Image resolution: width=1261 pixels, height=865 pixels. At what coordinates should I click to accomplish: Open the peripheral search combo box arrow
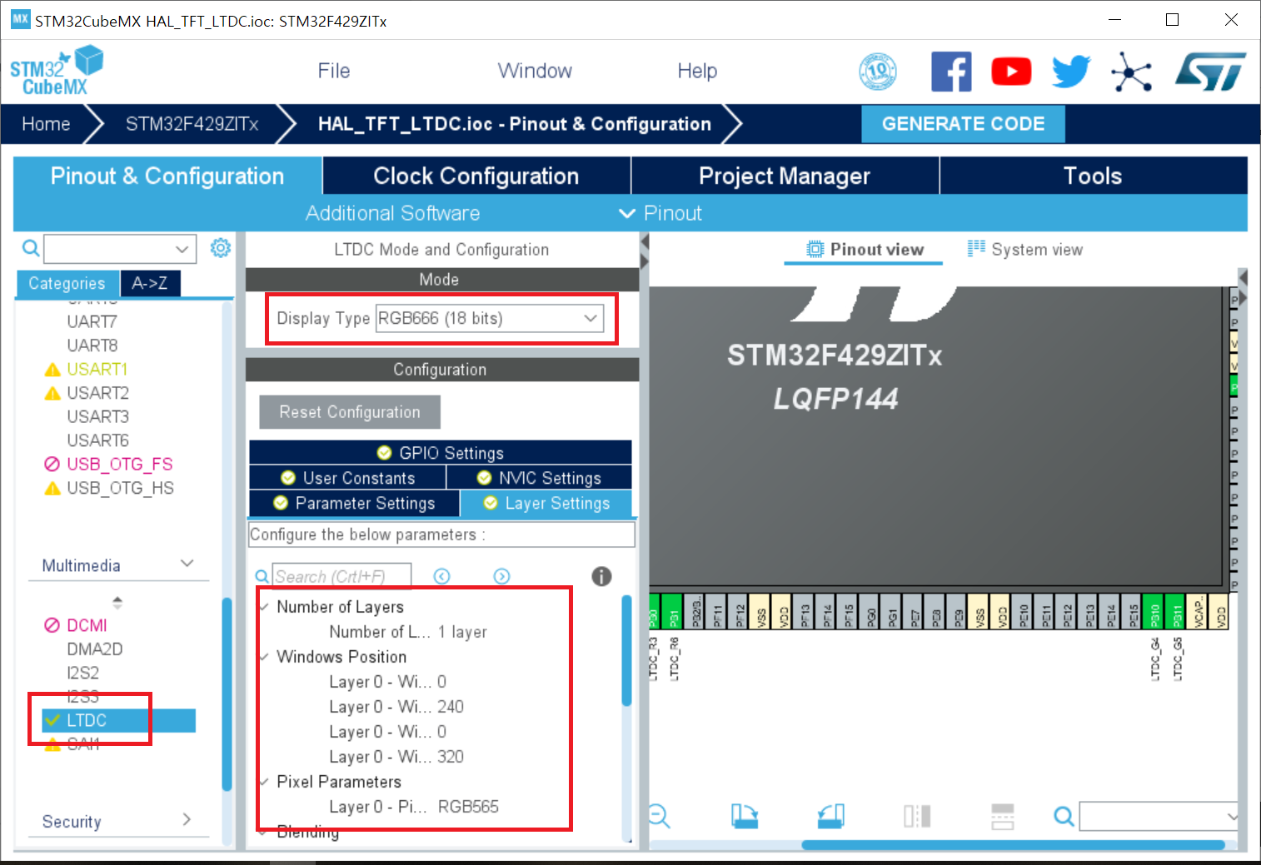point(182,248)
